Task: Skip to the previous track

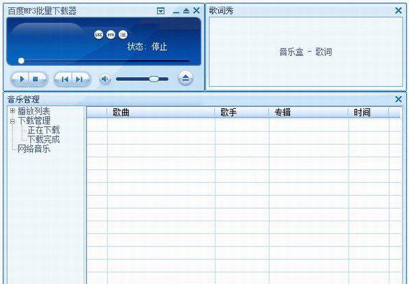Action: tap(64, 79)
